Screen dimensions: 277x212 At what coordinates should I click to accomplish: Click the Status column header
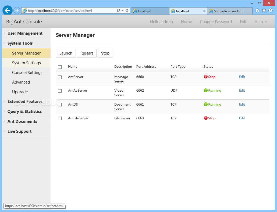tap(208, 67)
